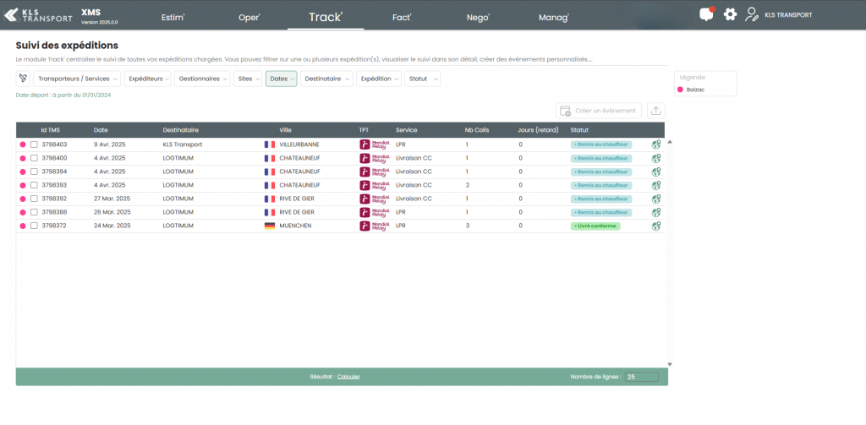Switch to the Fact' module tab
Image resolution: width=866 pixels, height=425 pixels.
(402, 17)
